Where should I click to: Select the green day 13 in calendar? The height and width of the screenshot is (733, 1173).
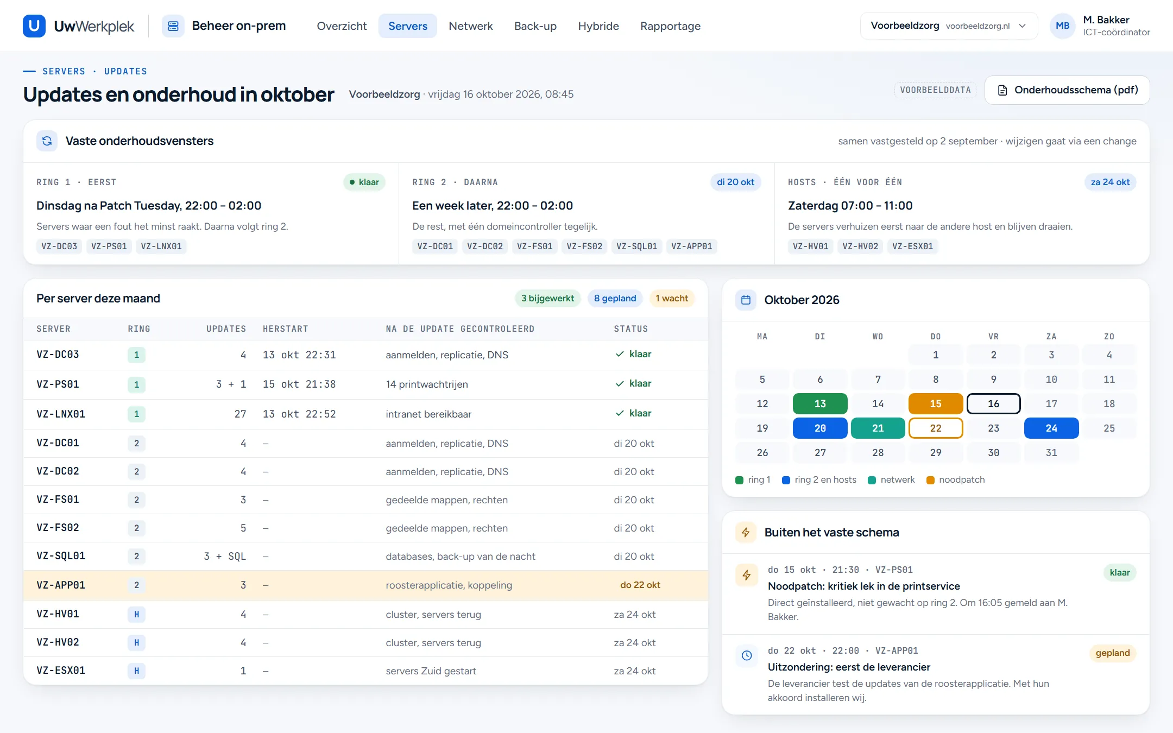[819, 403]
